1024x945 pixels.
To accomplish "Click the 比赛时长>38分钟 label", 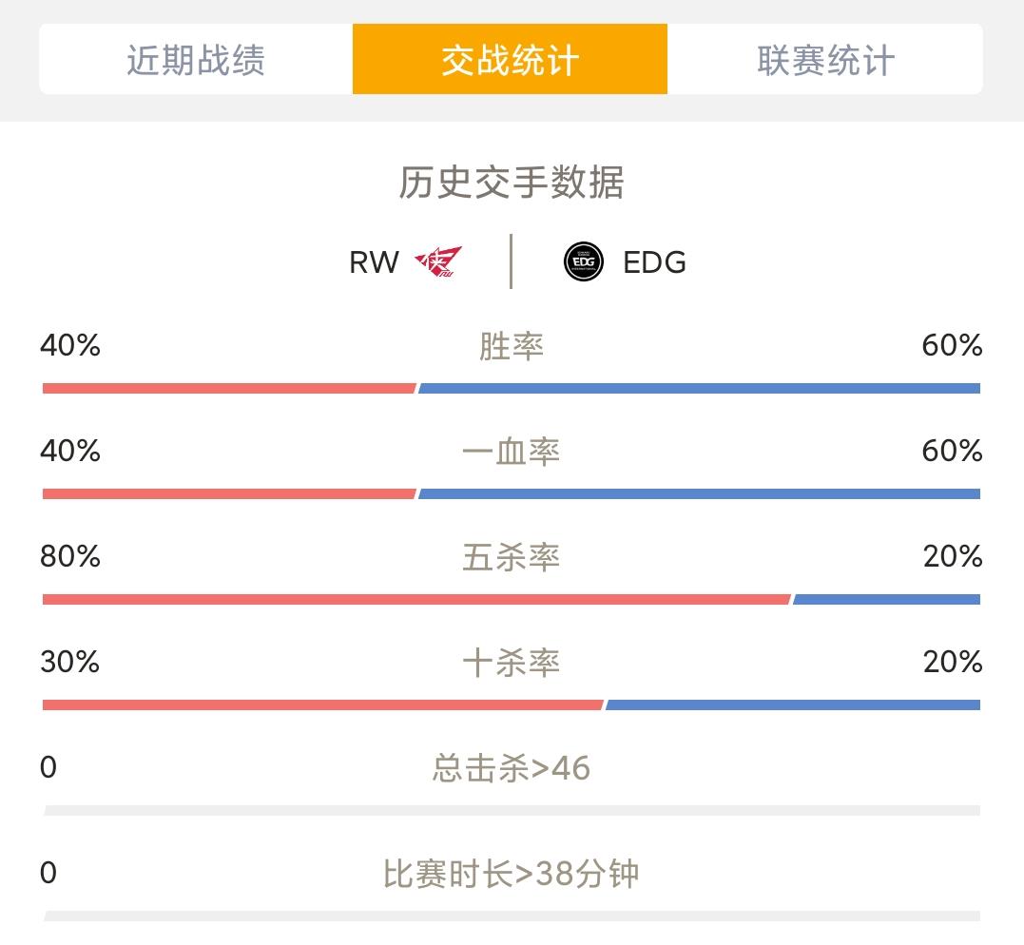I will click(511, 873).
